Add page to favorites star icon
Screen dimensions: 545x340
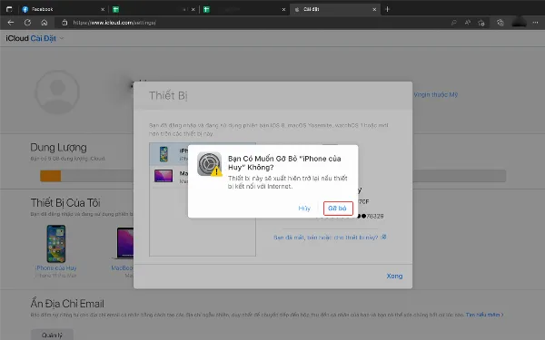481,23
